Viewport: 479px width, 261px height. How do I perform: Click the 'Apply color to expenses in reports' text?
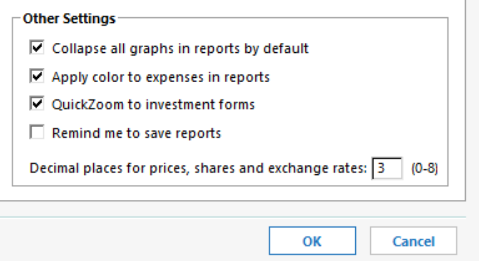(161, 77)
